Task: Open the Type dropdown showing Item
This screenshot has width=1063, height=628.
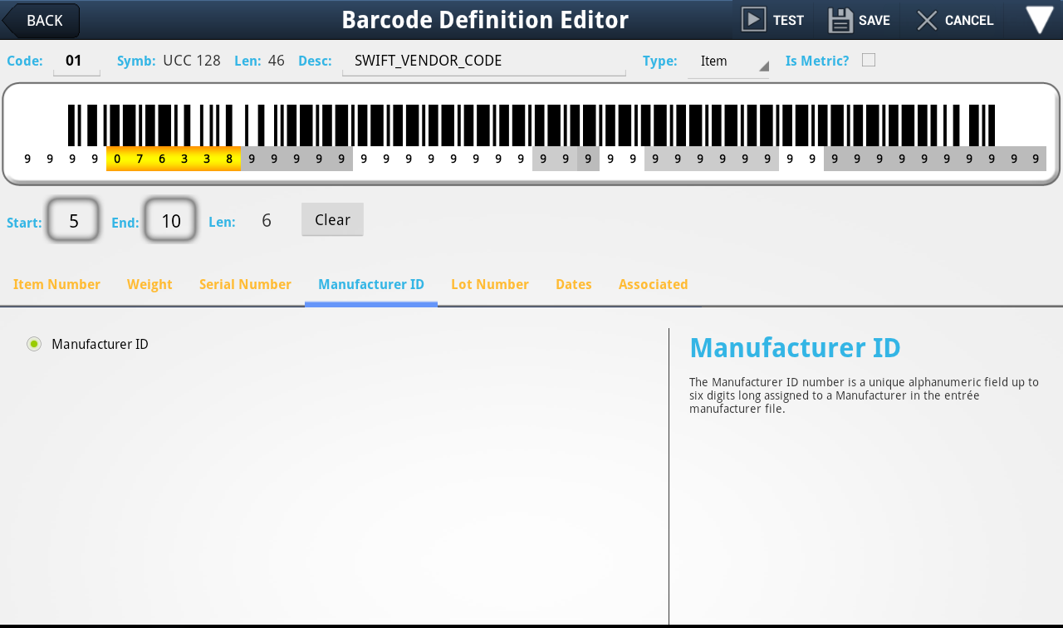Action: tap(728, 61)
